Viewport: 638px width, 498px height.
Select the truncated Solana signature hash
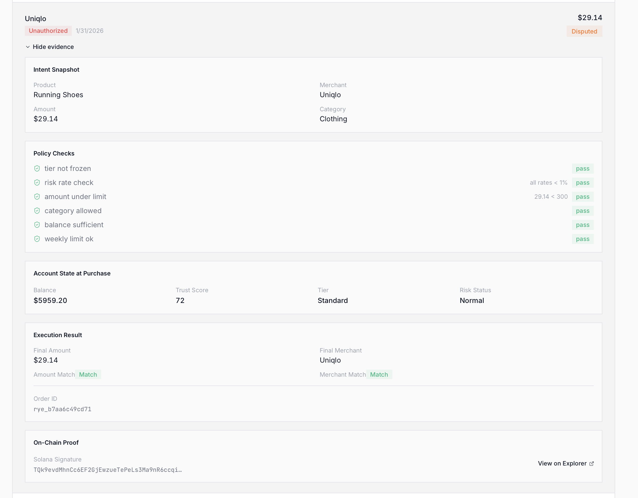(108, 470)
